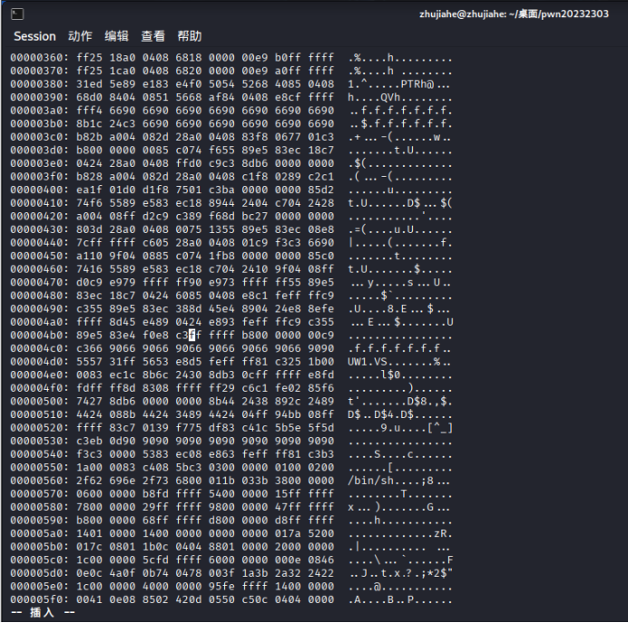Viewport: 628px width, 623px height.
Task: Click hex group 7cff in row 00000440
Action: click(90, 242)
